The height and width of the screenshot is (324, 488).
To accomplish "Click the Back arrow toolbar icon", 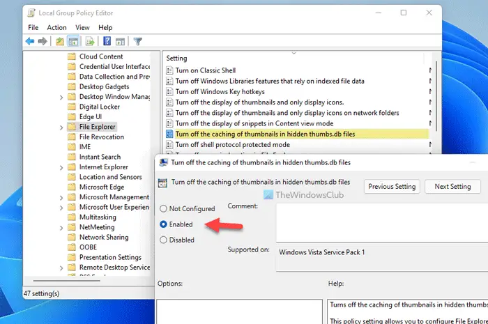I will point(30,41).
